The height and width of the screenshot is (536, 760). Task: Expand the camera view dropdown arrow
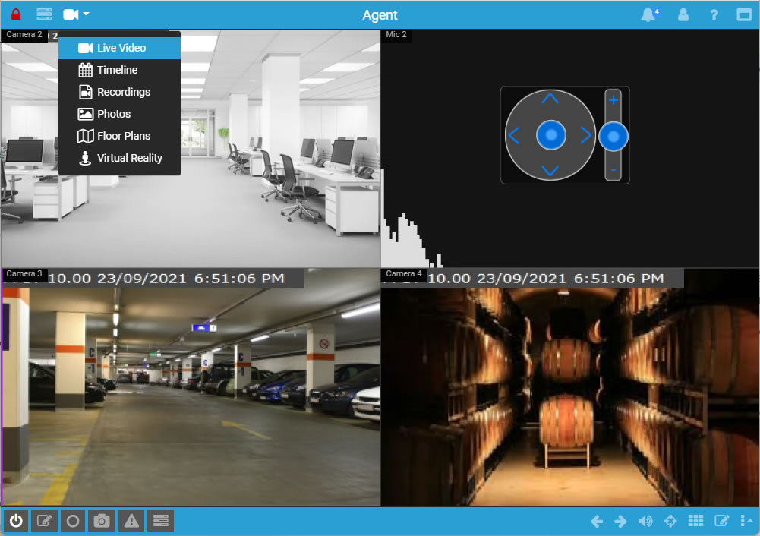87,14
